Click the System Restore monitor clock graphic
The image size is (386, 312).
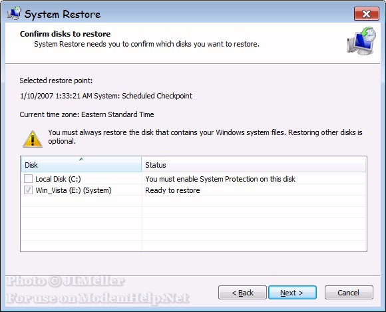click(x=361, y=41)
